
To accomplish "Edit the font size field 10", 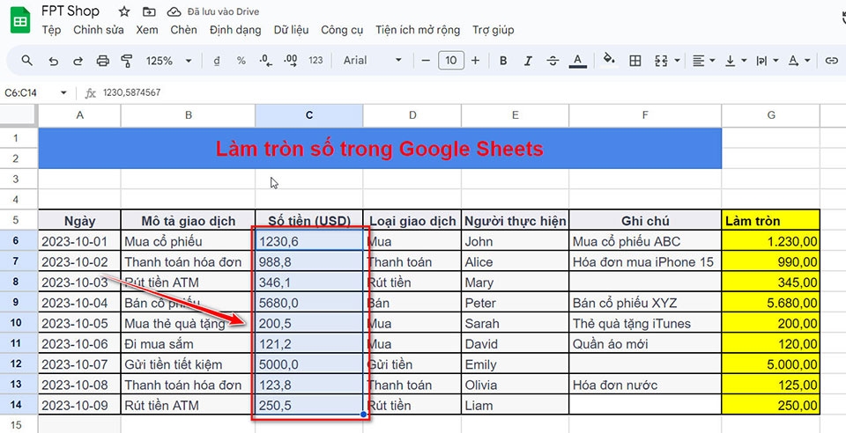I will [x=451, y=61].
